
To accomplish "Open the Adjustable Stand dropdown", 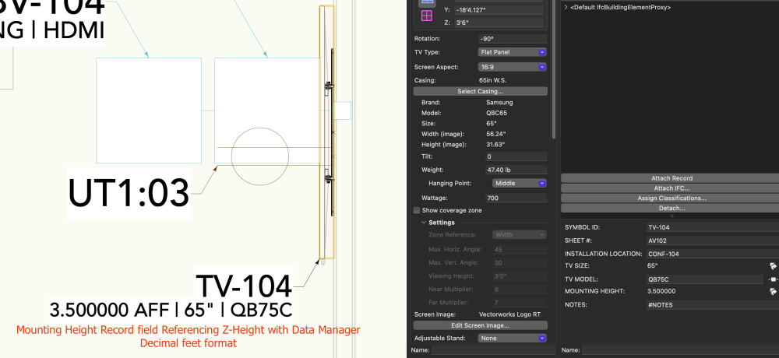I will click(x=512, y=338).
